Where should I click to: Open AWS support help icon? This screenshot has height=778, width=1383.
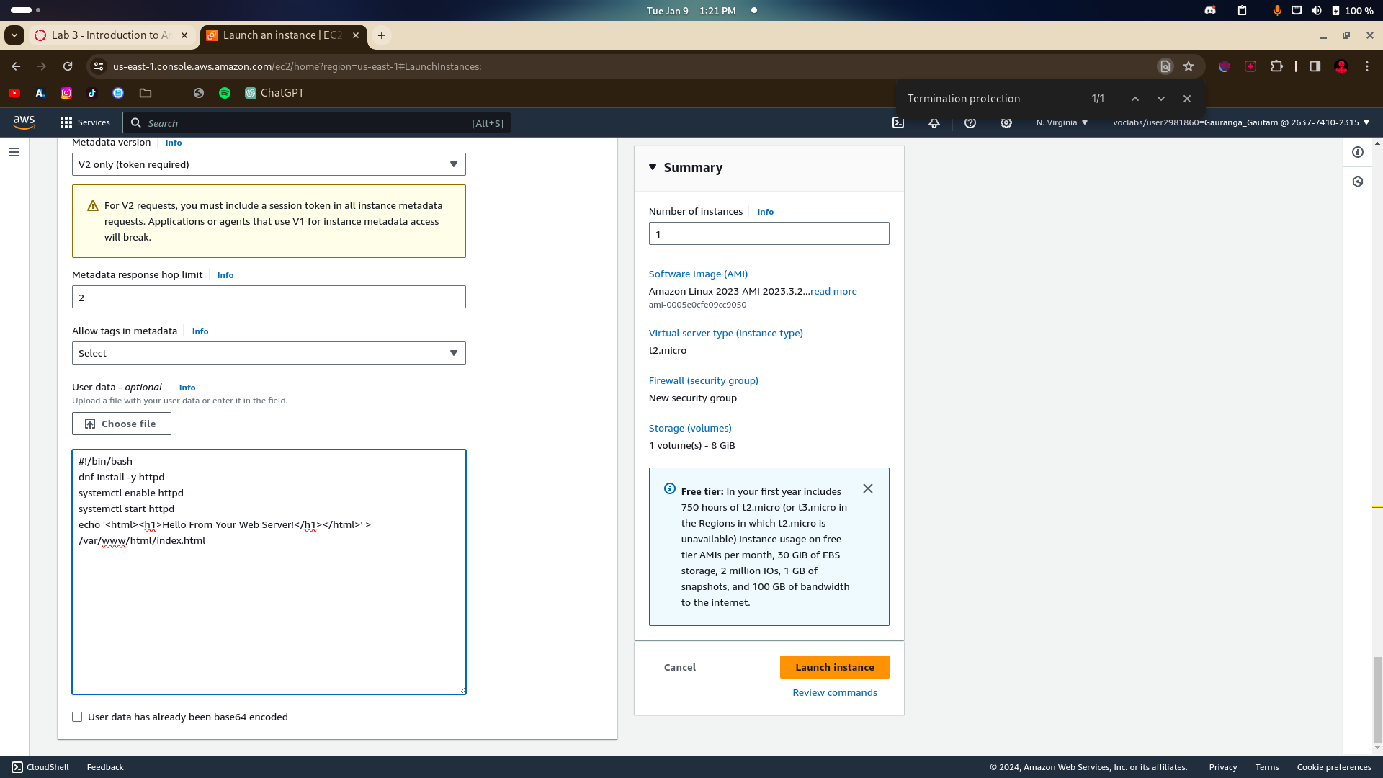pyautogui.click(x=970, y=122)
